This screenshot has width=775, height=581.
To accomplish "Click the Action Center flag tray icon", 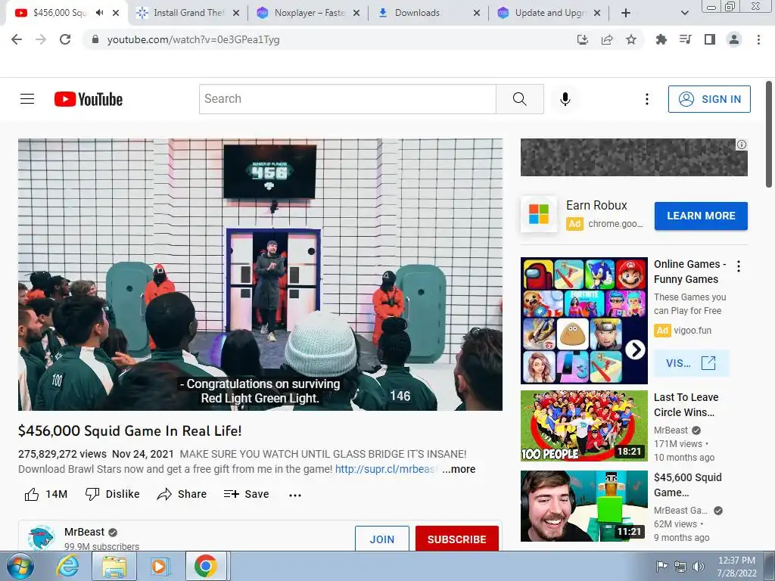I will tap(661, 566).
